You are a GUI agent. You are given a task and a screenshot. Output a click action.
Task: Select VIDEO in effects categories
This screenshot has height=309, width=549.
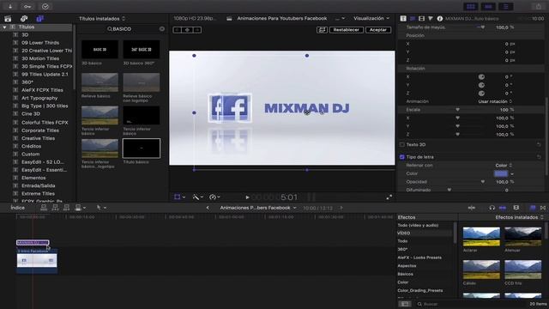click(x=404, y=233)
